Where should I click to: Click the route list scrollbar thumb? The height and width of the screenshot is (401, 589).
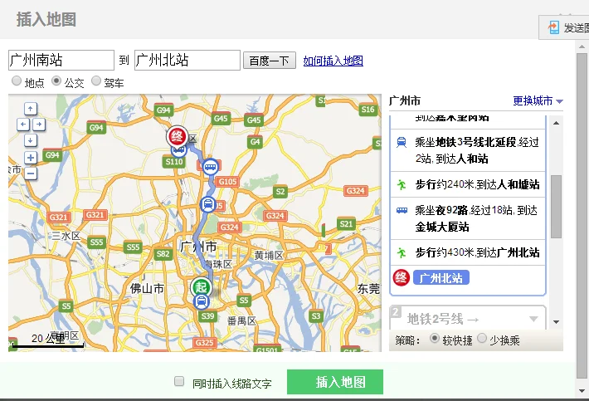[x=556, y=207]
